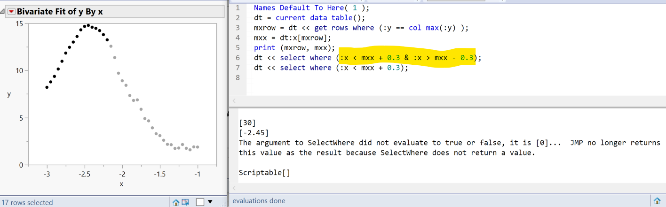This screenshot has height=207, width=666.
Task: Click the y-axis tick label 15
Action: (20, 23)
